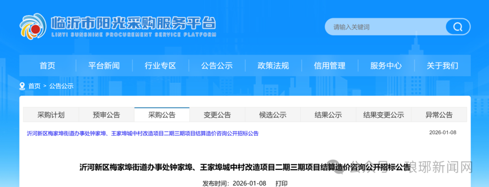Open the 信用管理 navigation item

(330, 66)
